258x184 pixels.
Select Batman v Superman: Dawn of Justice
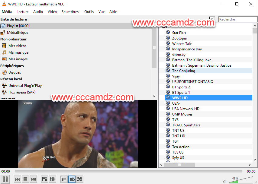[208, 65]
